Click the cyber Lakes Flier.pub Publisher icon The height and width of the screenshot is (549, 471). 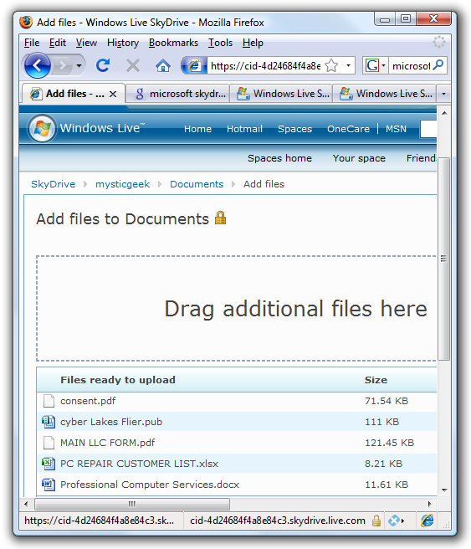click(x=49, y=422)
